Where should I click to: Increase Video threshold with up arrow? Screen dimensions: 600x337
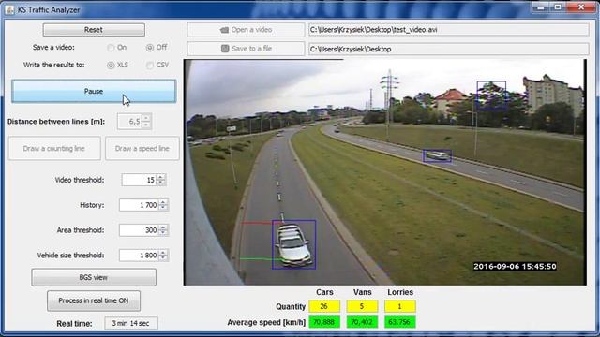[160, 177]
